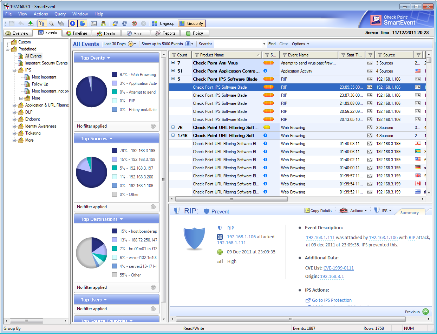This screenshot has height=334, width=437.
Task: Click the details list toolbar icon
Action: 94,23
